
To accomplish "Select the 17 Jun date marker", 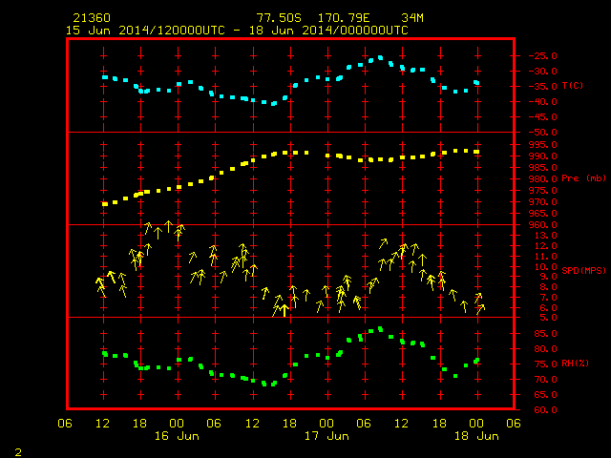I will pos(327,436).
